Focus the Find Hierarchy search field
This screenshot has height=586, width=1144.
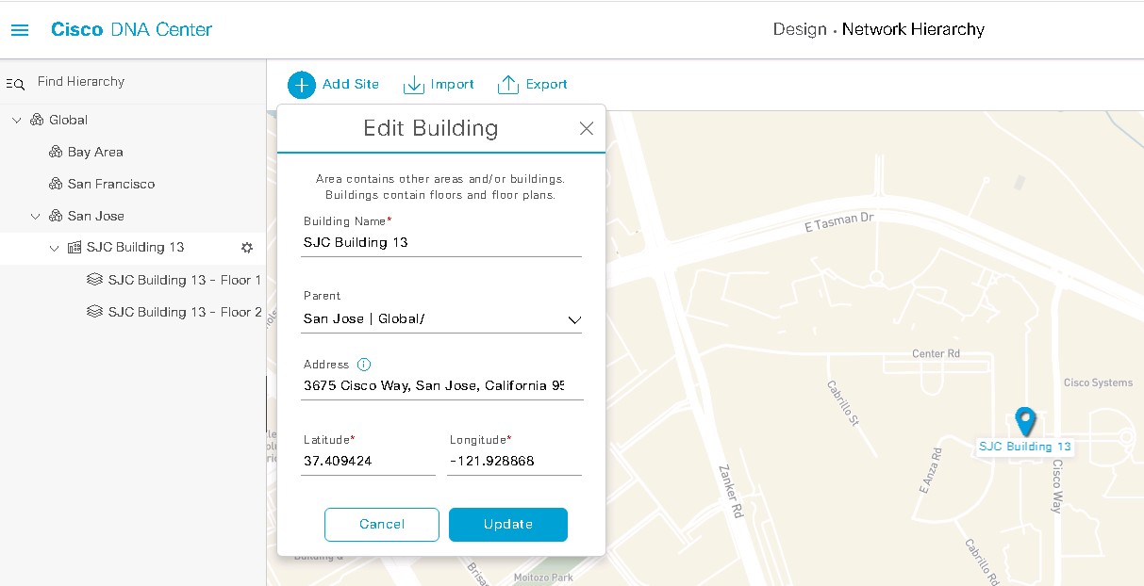[81, 82]
